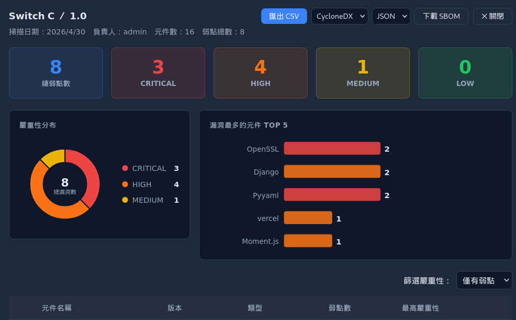Click the Moment.js bar in TOP 5 chart
Viewport: 516px width, 320px height.
308,241
